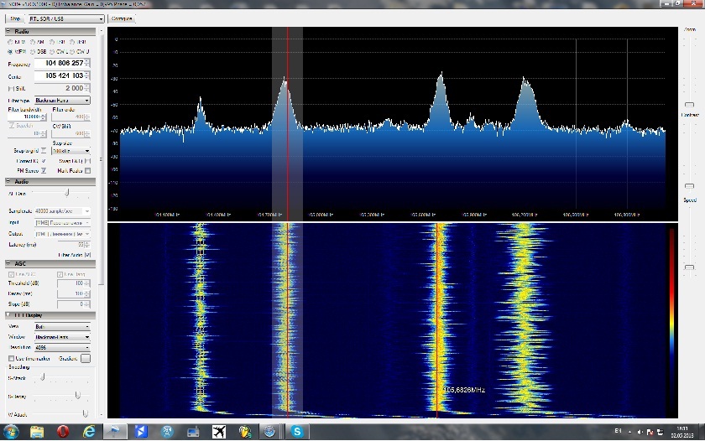Open Skype from the taskbar

[x=297, y=432]
